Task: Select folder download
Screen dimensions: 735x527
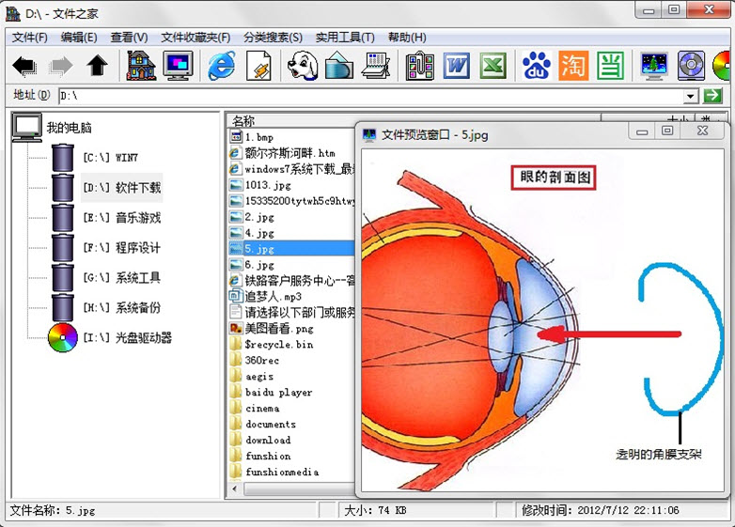Action: [268, 440]
